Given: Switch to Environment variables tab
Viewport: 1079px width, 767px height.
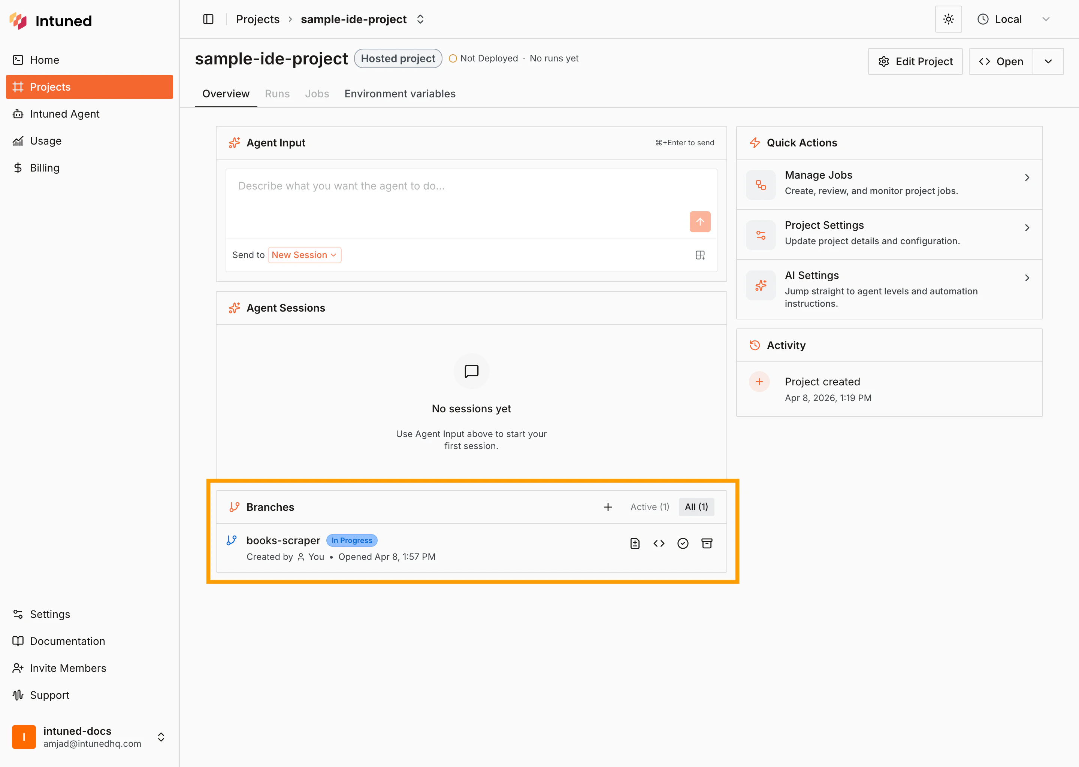Looking at the screenshot, I should pyautogui.click(x=400, y=94).
